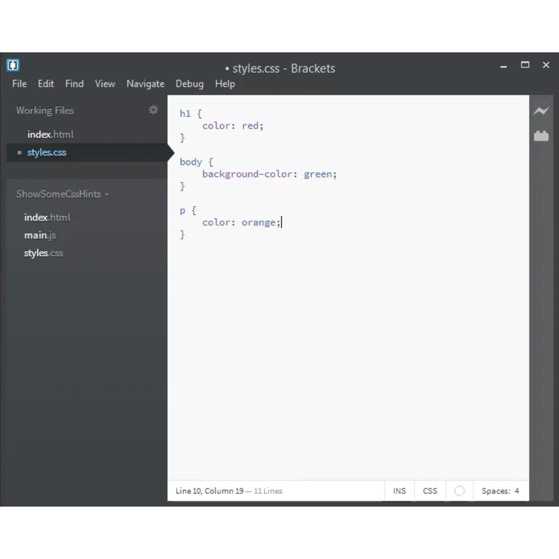
Task: Click the linting status circle indicator
Action: (x=459, y=491)
